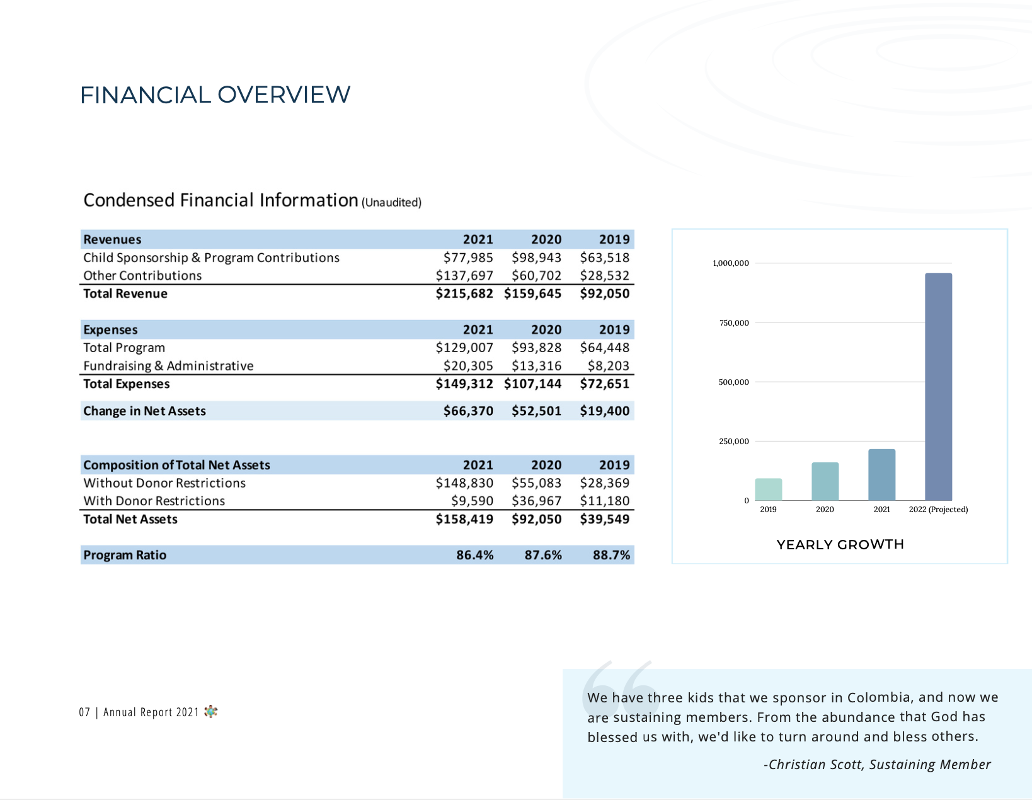The image size is (1032, 800).
Task: Click the $159,645 total
Action: [532, 294]
